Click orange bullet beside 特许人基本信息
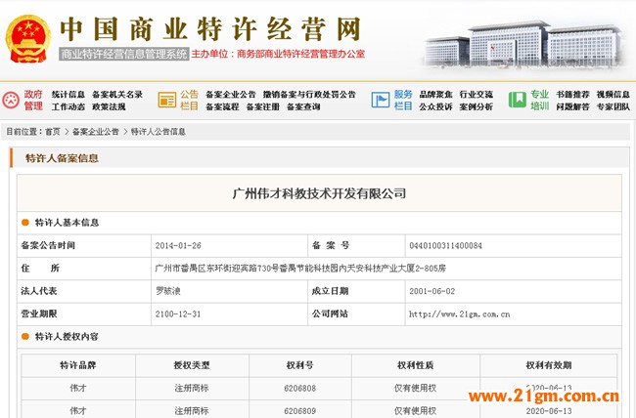This screenshot has height=418, width=636. 25,223
